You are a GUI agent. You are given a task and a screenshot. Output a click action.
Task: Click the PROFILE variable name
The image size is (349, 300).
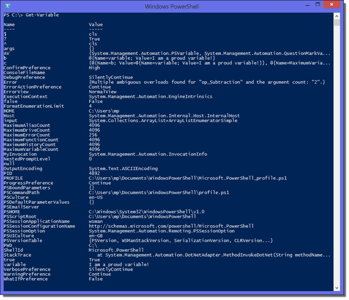(x=13, y=178)
